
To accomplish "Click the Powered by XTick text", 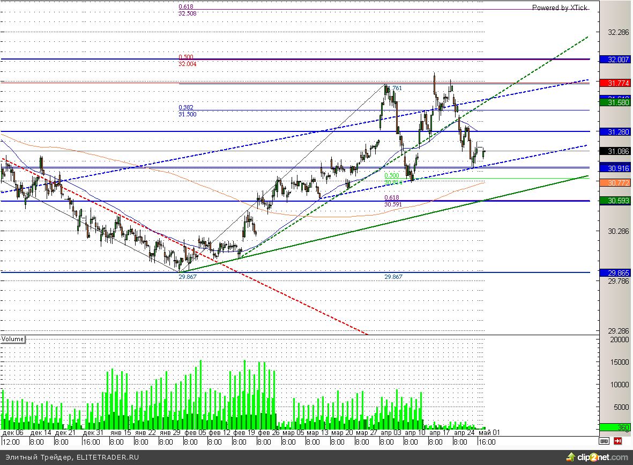I will pos(559,8).
